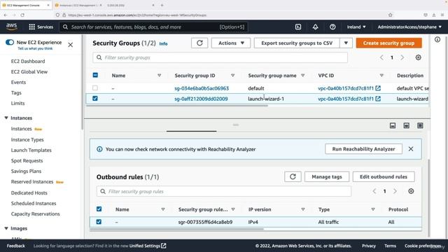Refresh the security groups list
Image resolution: width=448 pixels, height=252 pixels.
199,43
